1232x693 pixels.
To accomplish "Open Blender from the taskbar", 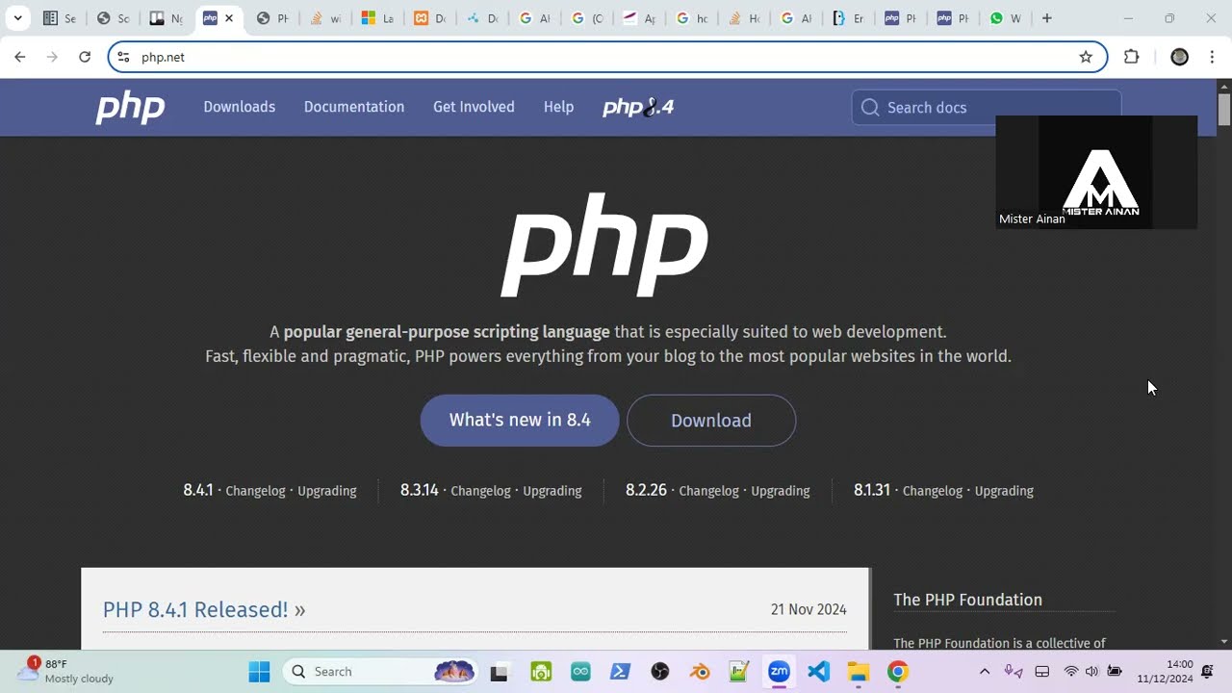I will tap(700, 672).
